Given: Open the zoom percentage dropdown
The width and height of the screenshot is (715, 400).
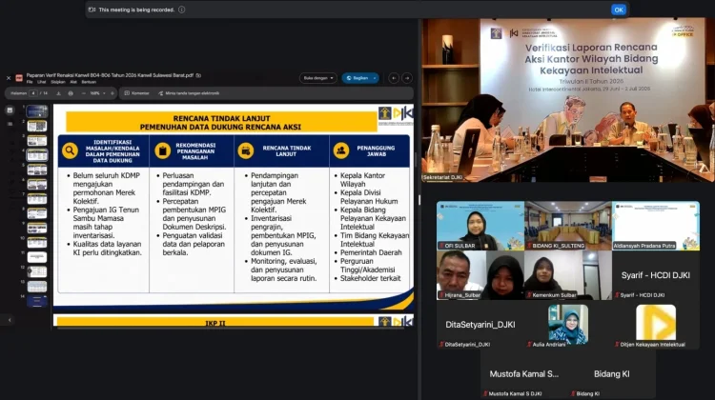Looking at the screenshot, I should pos(97,93).
